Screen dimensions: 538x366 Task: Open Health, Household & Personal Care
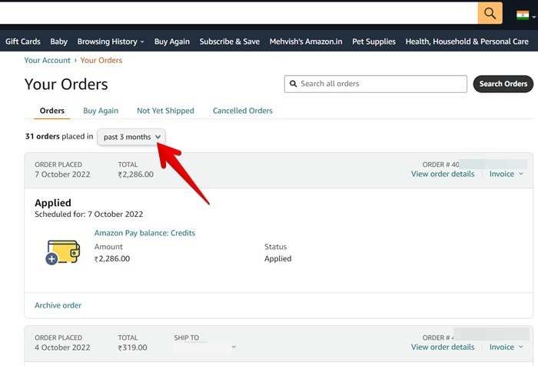click(467, 42)
